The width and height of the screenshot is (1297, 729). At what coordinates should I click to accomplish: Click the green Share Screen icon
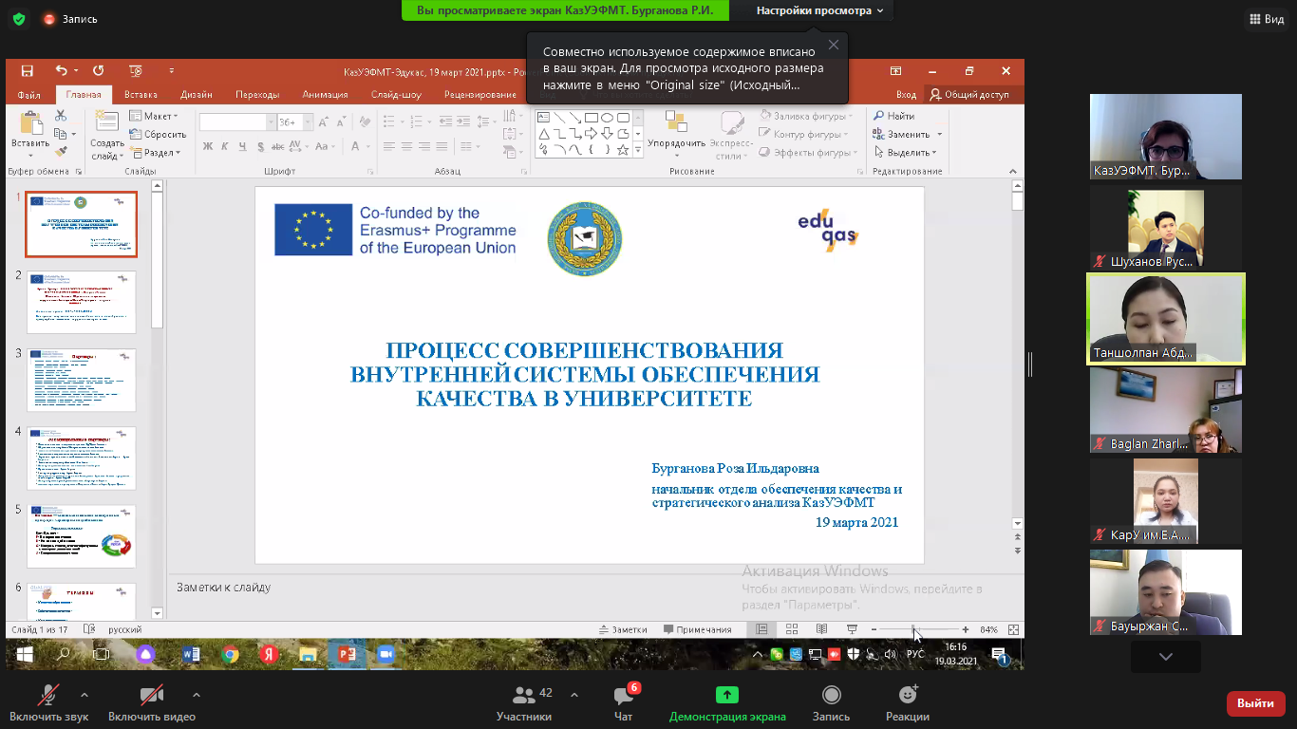point(727,696)
